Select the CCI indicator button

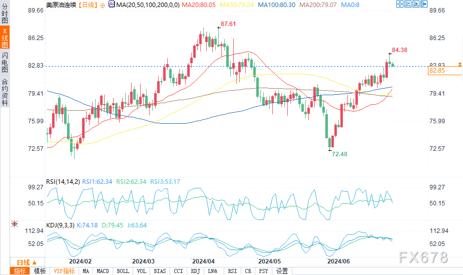[178, 271]
